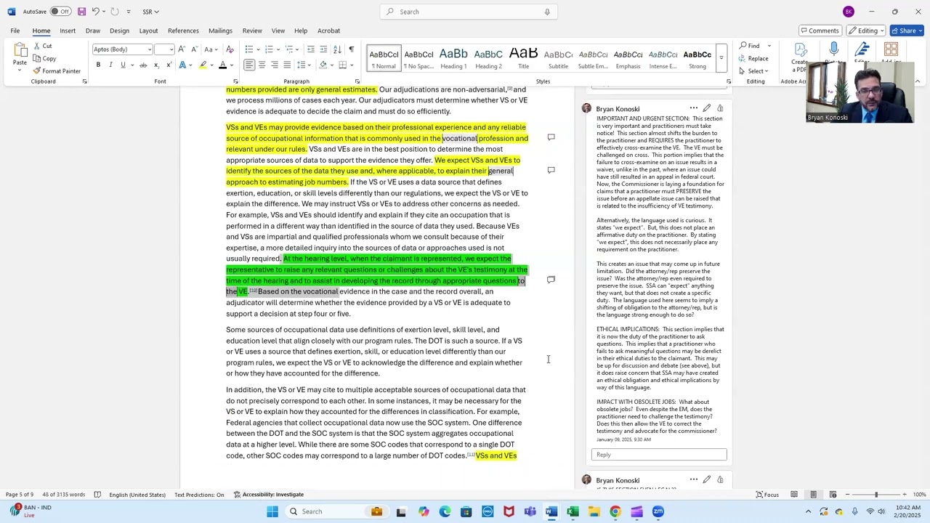The height and width of the screenshot is (523, 930).
Task: Increase the font size
Action: 182,49
